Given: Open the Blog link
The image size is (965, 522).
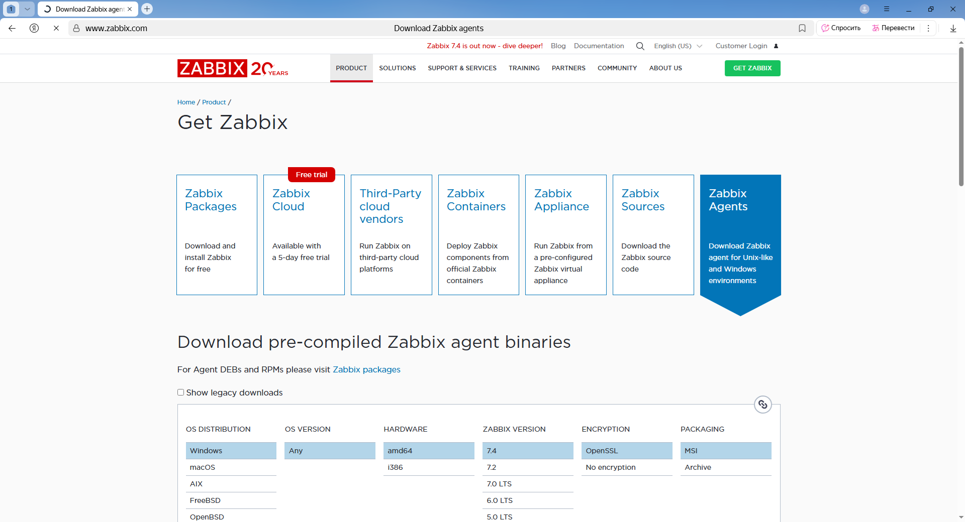Looking at the screenshot, I should tap(558, 46).
